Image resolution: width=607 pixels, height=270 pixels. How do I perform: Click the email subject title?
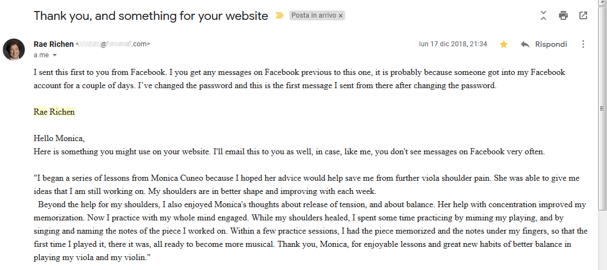[151, 16]
